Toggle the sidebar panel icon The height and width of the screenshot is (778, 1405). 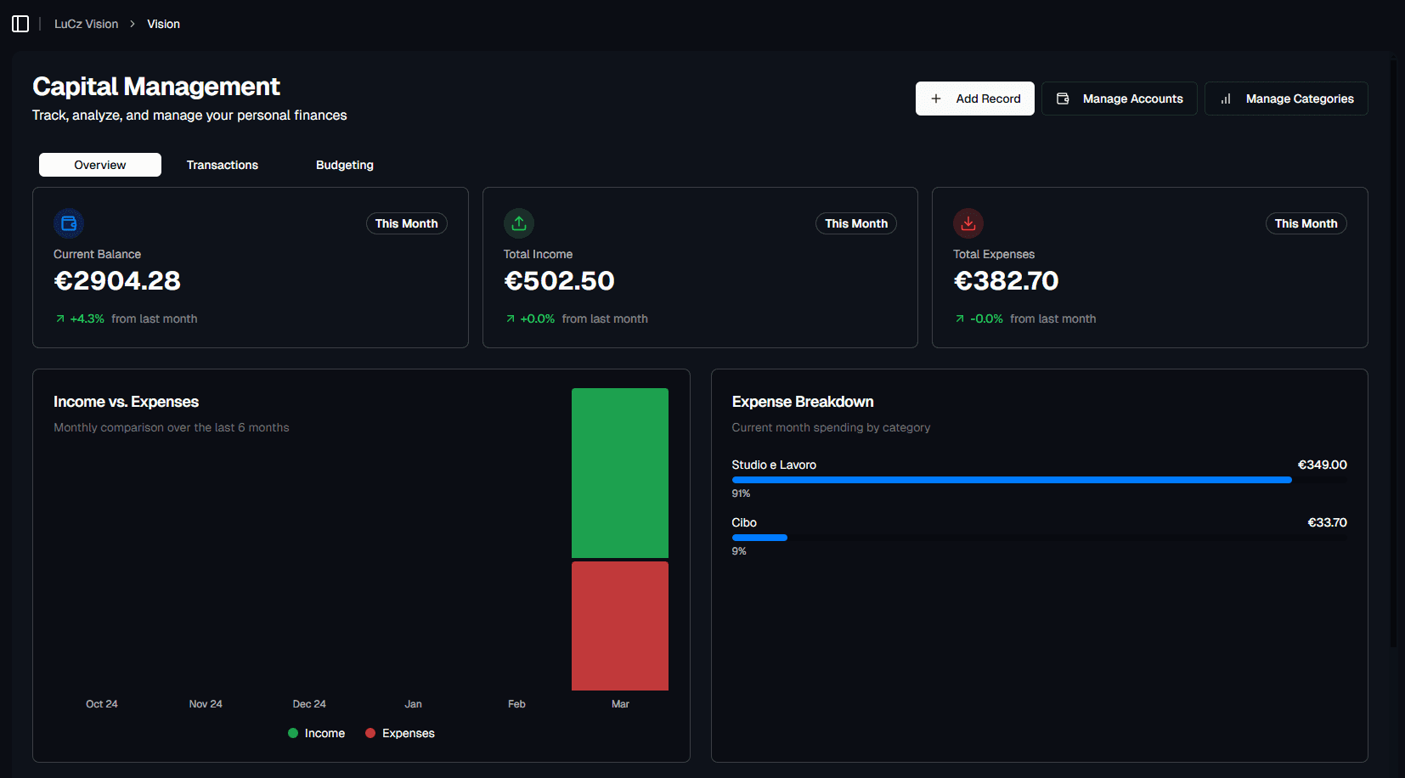(20, 24)
